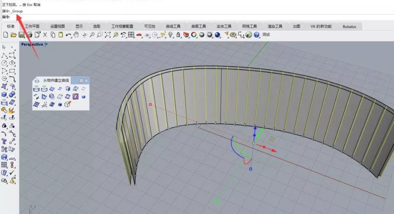This screenshot has width=394, height=214.
Task: Select the Text tool in the left sidebar
Action: 4,141
